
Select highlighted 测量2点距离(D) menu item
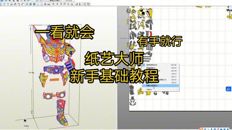(x=160, y=85)
